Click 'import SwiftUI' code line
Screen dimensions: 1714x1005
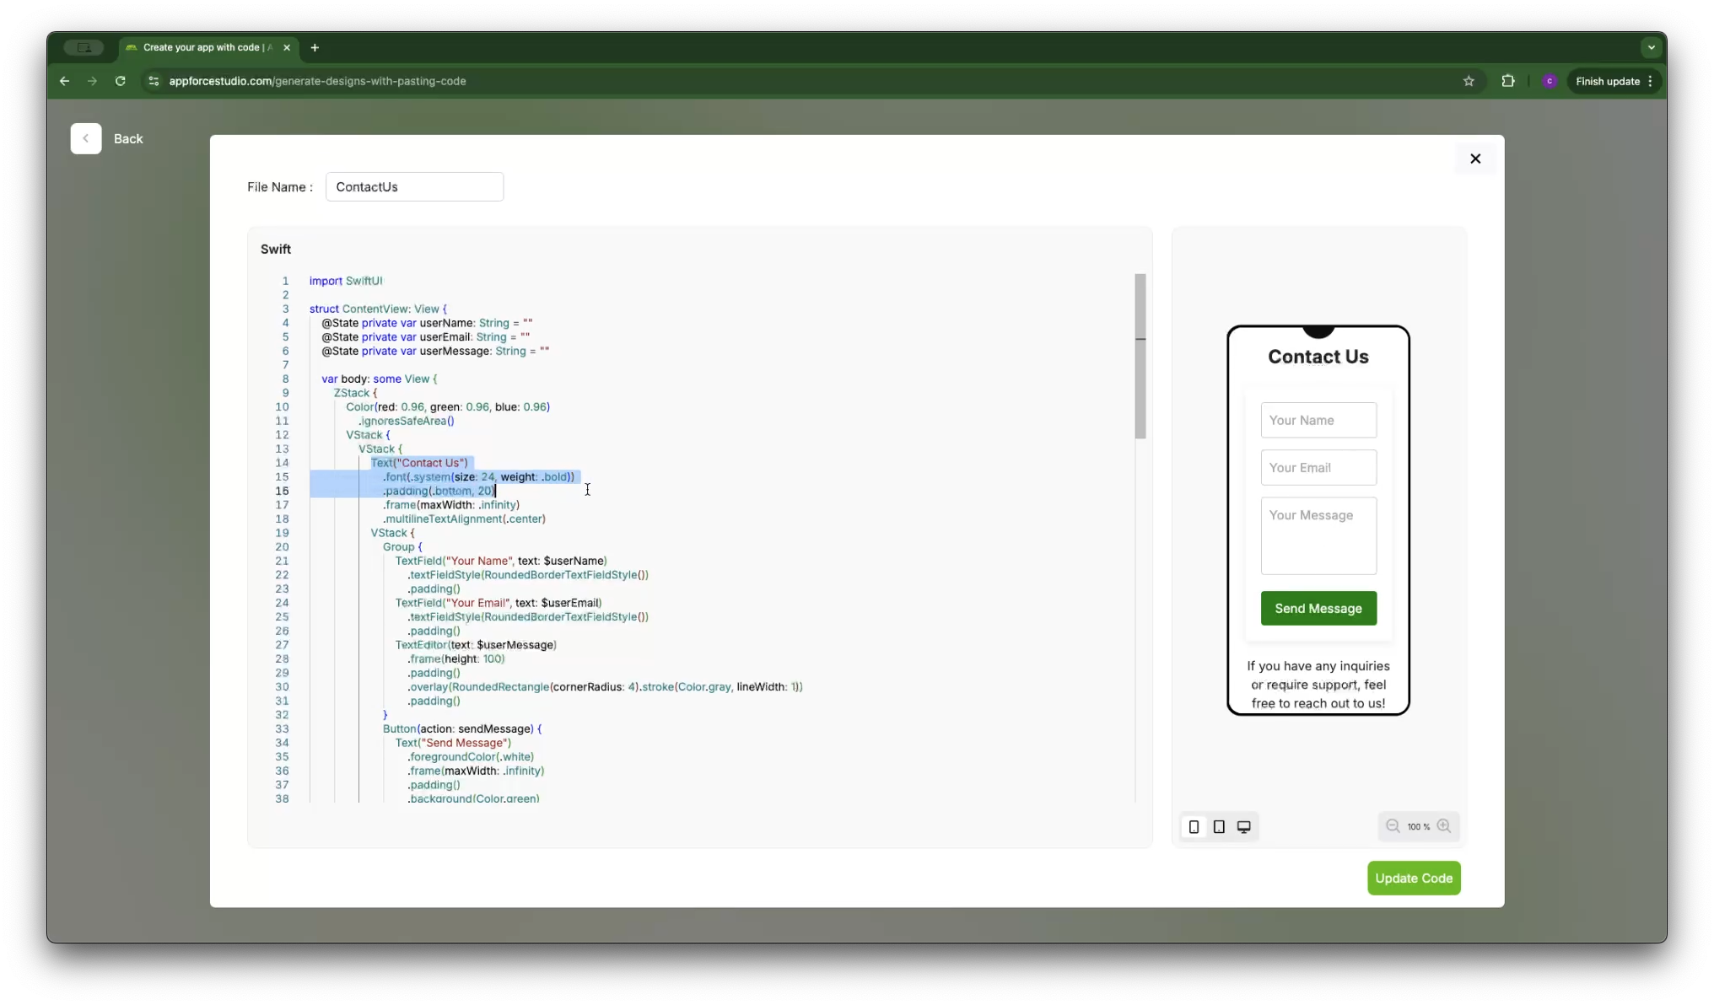click(346, 281)
